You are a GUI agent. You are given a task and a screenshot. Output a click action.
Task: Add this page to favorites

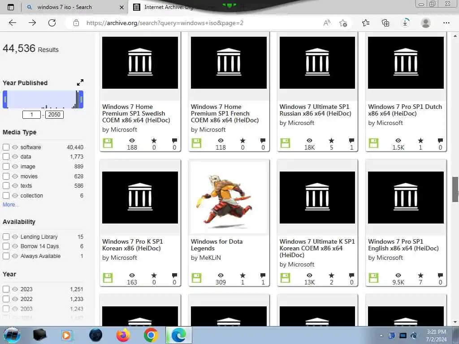coord(343,23)
